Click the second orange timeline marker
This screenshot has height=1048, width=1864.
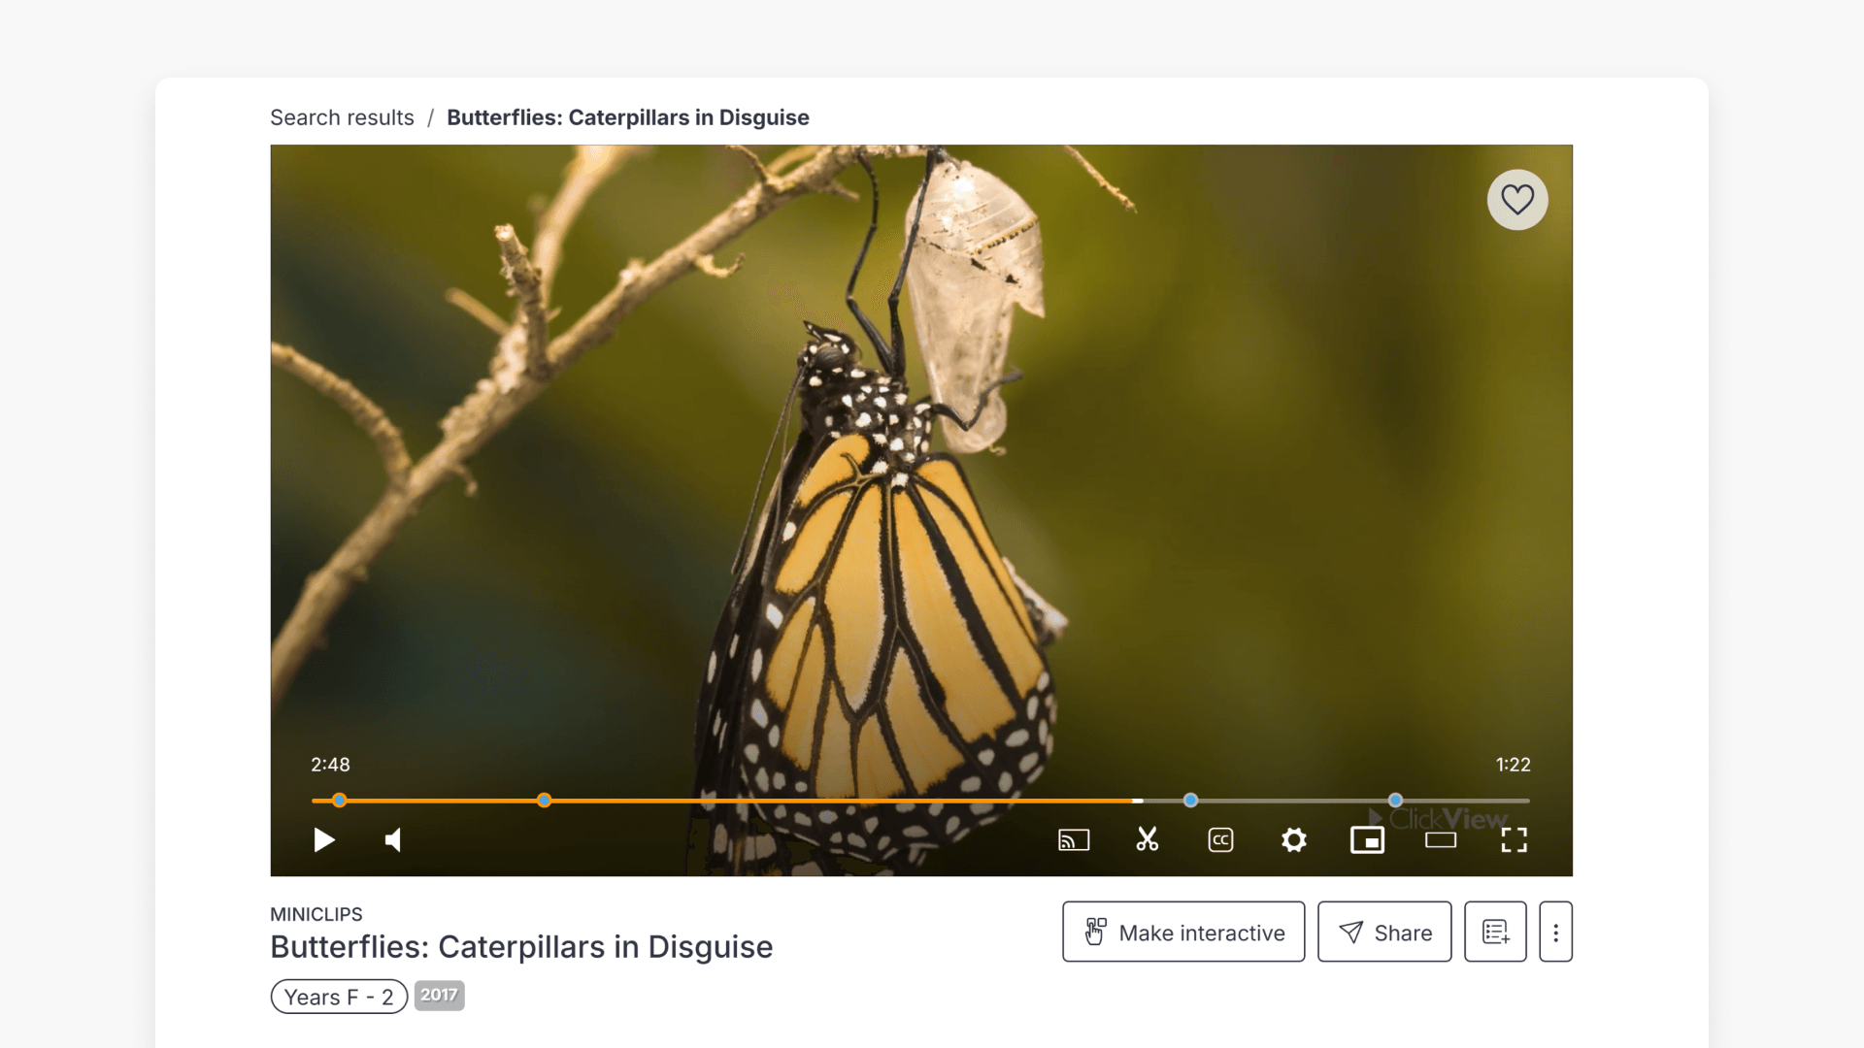point(545,801)
